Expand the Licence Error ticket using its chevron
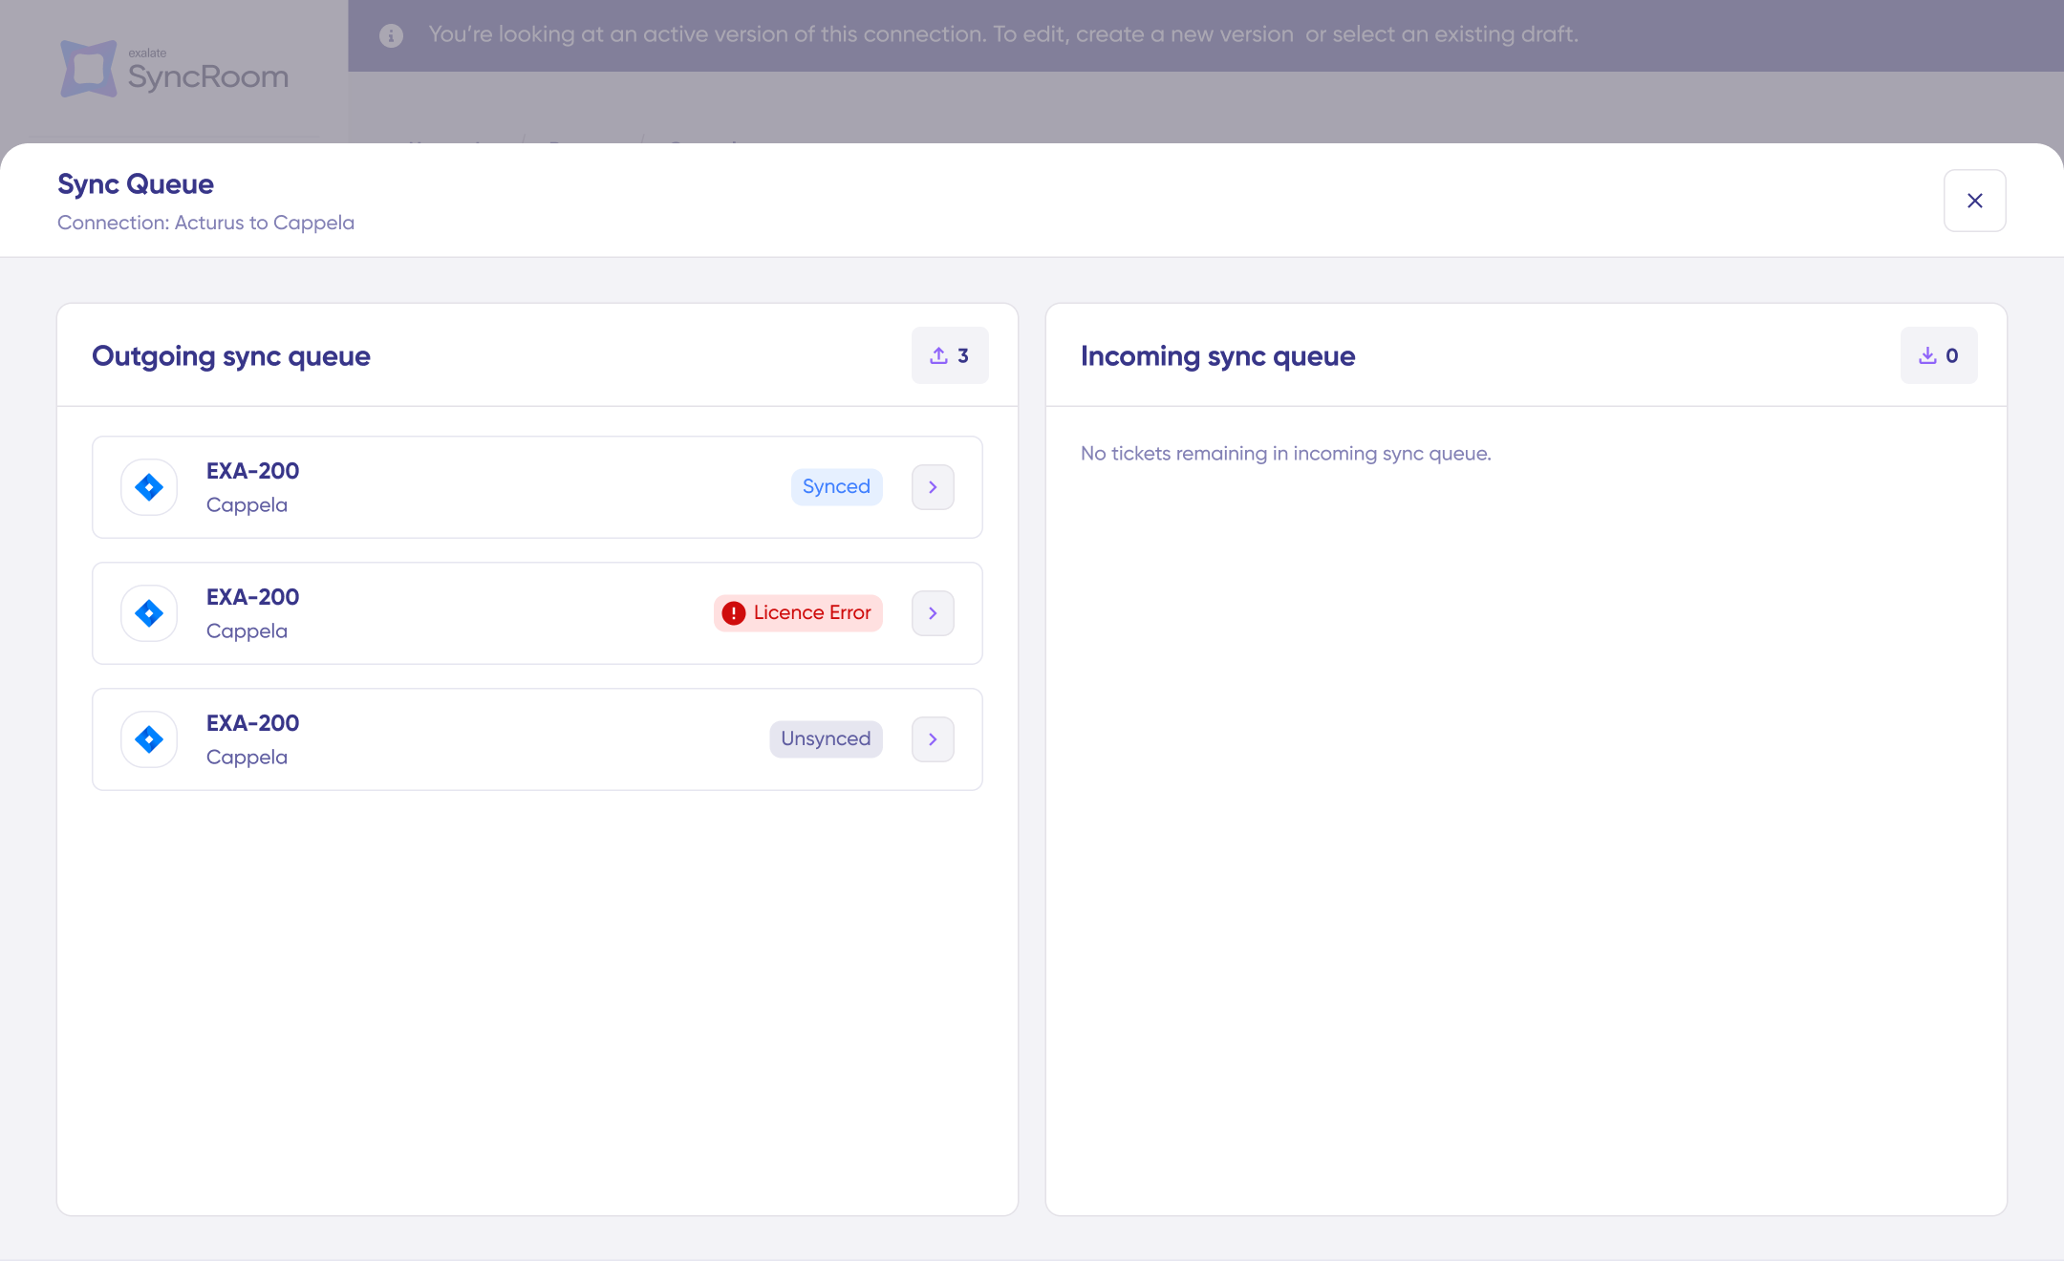The width and height of the screenshot is (2064, 1261). coord(933,613)
